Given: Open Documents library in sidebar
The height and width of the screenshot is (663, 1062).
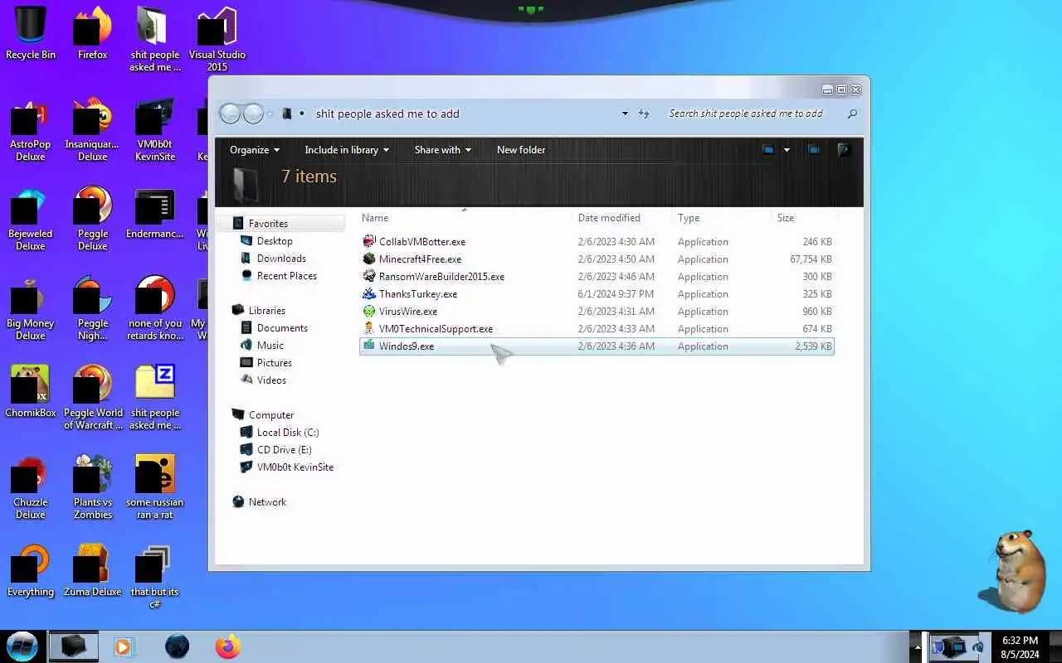Looking at the screenshot, I should tap(282, 328).
